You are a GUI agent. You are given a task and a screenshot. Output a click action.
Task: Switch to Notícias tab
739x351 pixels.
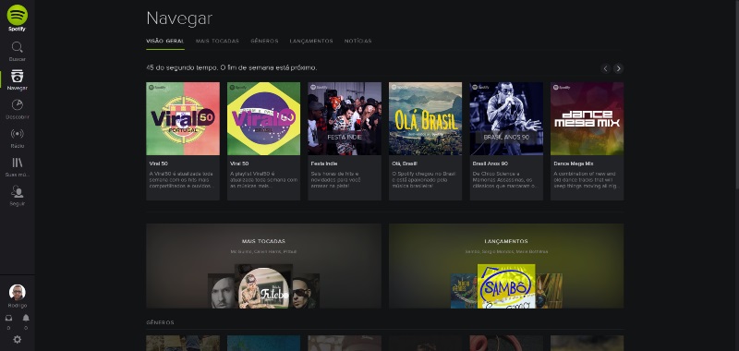pos(357,41)
